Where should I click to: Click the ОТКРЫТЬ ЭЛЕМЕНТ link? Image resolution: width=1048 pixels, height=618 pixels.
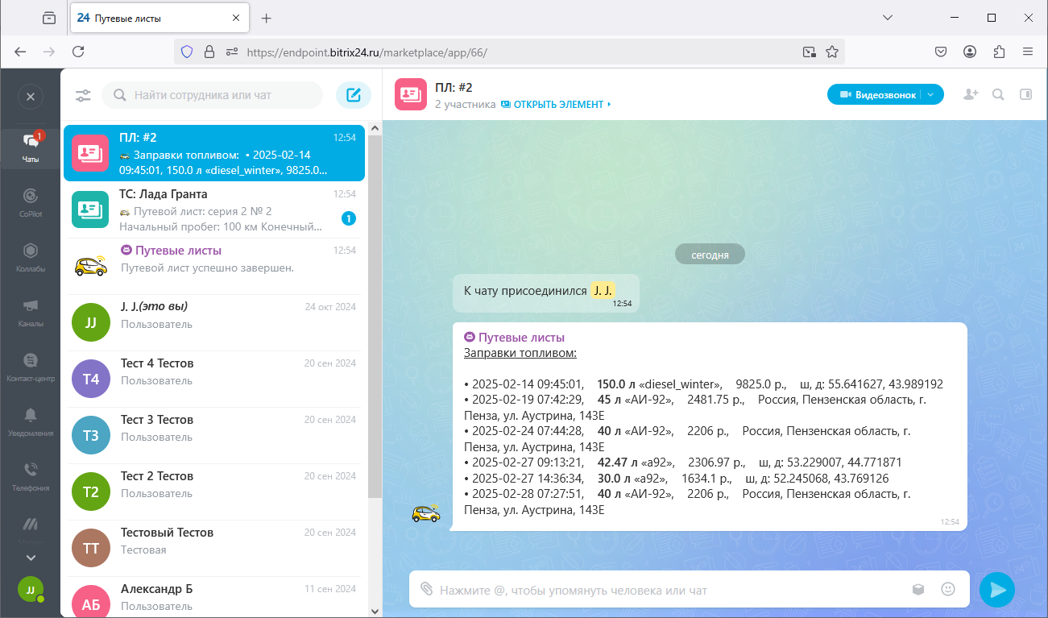pyautogui.click(x=556, y=105)
